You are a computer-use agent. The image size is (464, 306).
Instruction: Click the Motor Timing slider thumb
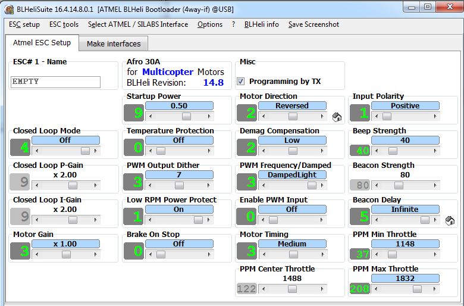(x=293, y=254)
